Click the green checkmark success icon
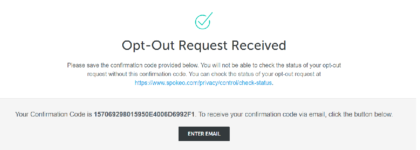The width and height of the screenshot is (420, 150). pyautogui.click(x=204, y=21)
